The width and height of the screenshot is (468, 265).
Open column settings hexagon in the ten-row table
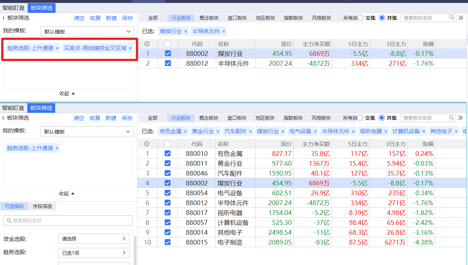click(147, 144)
